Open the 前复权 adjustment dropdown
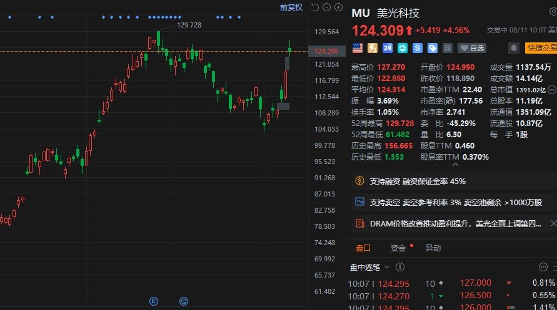 [x=291, y=7]
